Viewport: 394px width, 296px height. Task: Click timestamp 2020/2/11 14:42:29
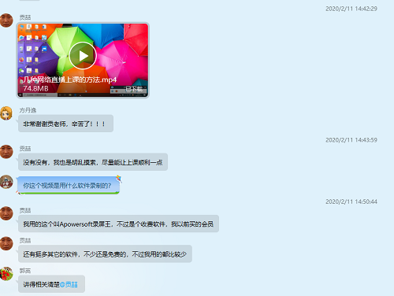[x=351, y=9]
